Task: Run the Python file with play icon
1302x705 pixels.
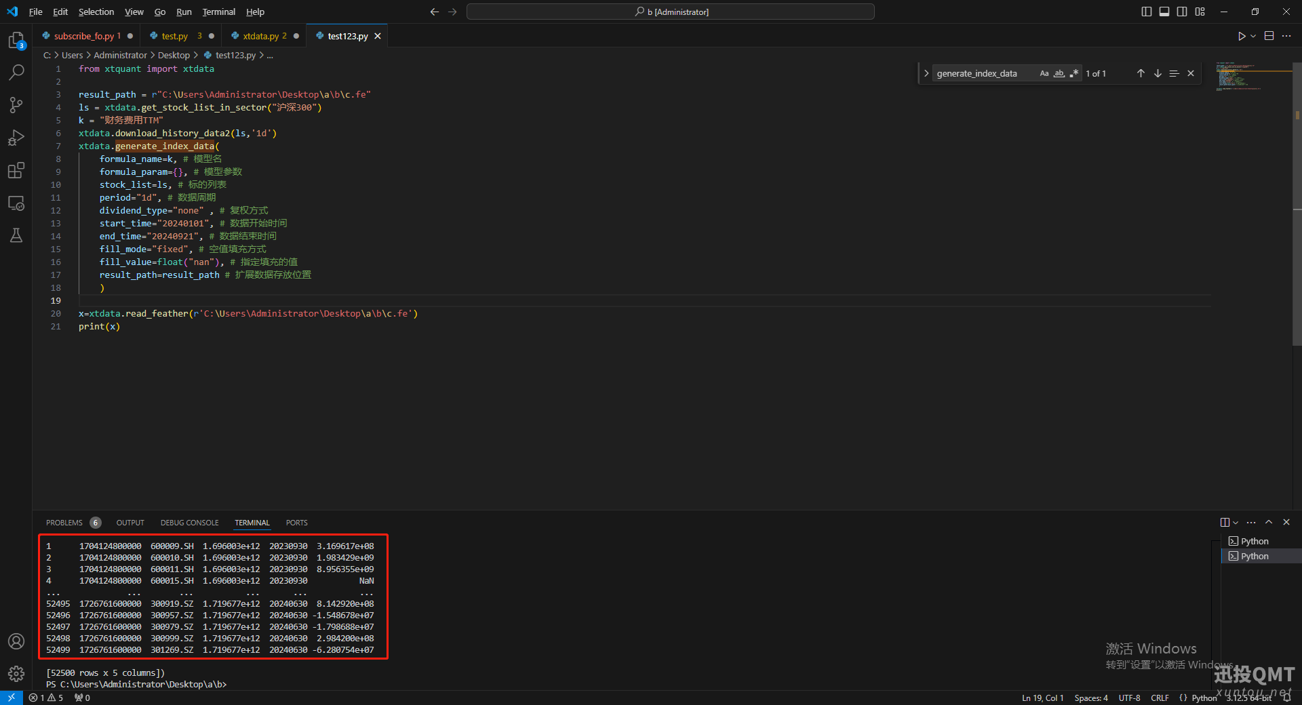Action: coord(1241,36)
